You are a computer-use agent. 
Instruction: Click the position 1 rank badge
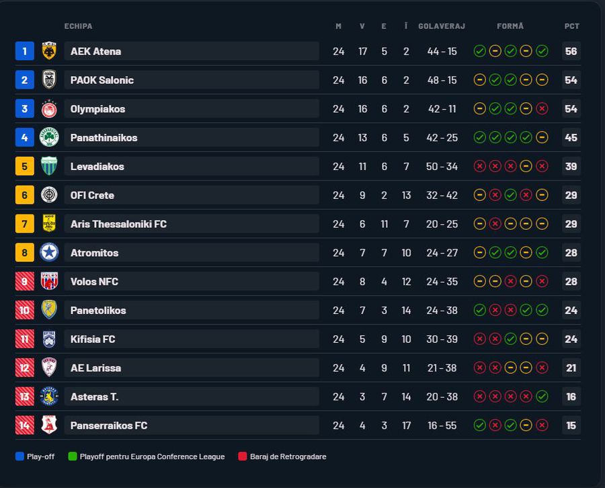pos(25,51)
